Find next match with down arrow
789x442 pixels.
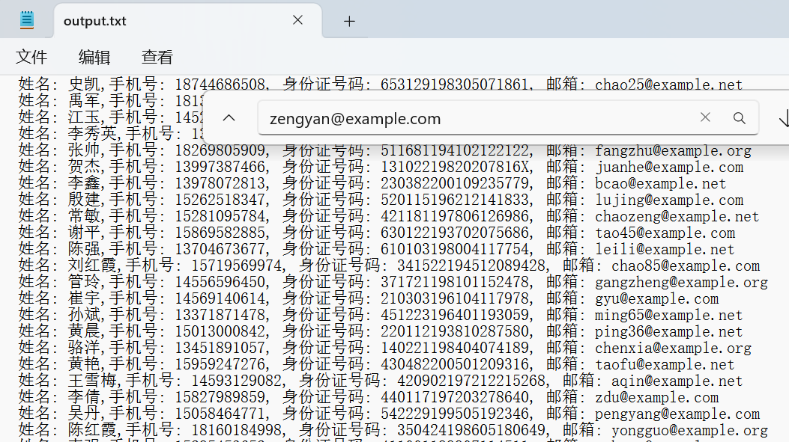pos(784,118)
